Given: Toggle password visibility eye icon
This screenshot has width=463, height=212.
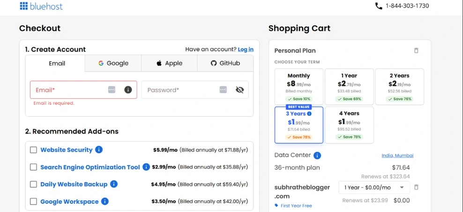Looking at the screenshot, I should [240, 90].
